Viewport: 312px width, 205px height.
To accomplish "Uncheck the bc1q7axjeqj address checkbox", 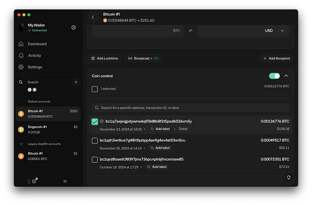I will click(x=95, y=122).
